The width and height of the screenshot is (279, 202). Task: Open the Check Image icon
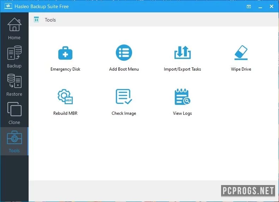coord(124,96)
